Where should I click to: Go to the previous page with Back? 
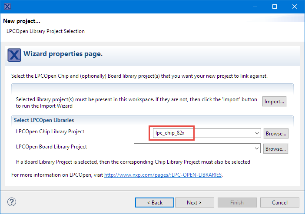coord(154,202)
